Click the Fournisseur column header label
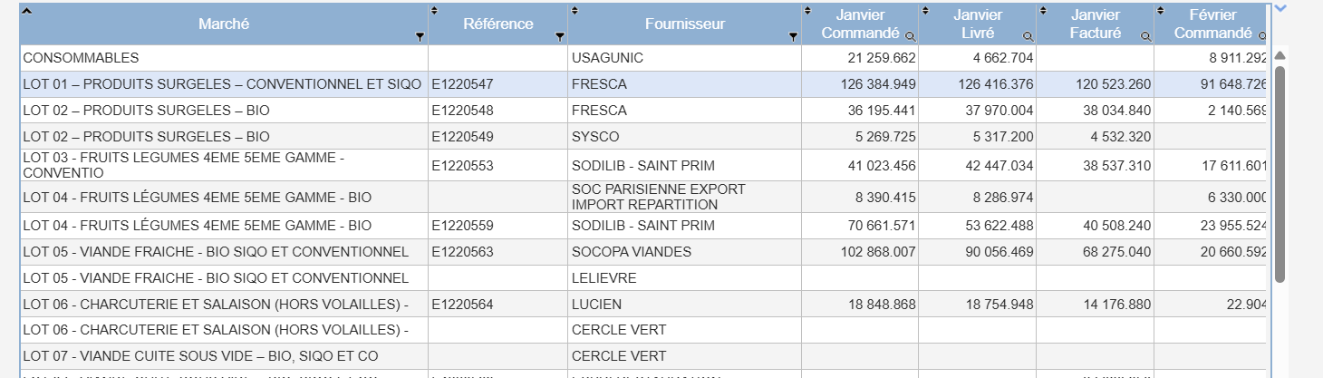Viewport: 1323px width, 378px height. 685,24
